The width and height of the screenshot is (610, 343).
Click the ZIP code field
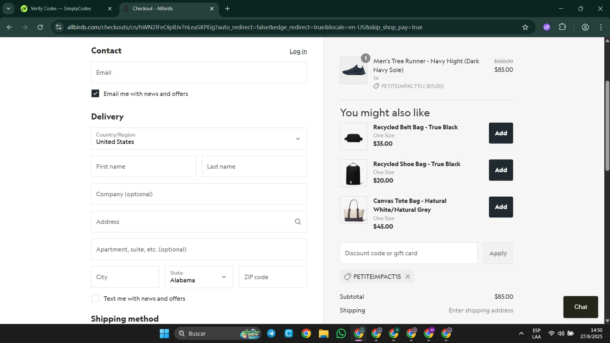tap(273, 277)
